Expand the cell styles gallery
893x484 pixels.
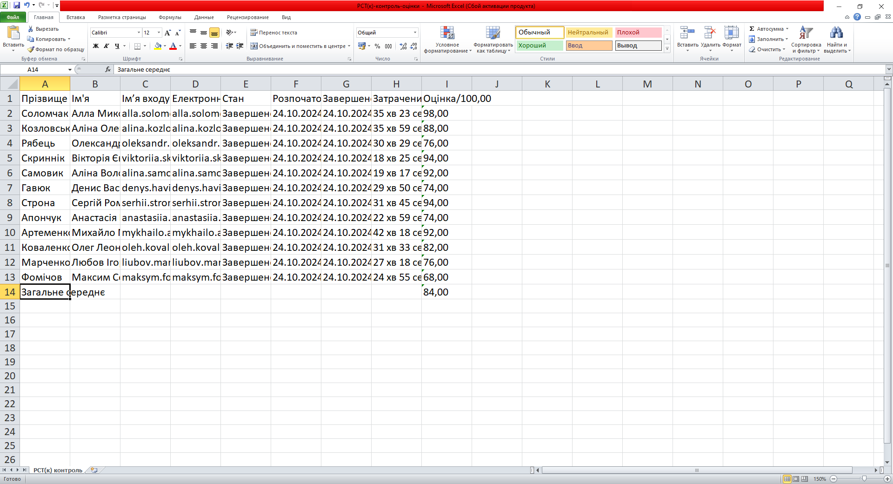coord(667,48)
